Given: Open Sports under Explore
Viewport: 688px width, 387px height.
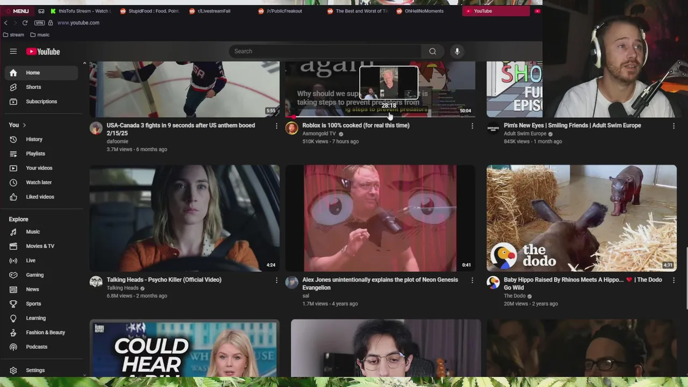Looking at the screenshot, I should tap(41, 304).
